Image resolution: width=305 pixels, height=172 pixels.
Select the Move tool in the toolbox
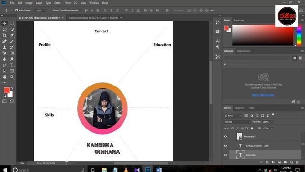click(4, 23)
